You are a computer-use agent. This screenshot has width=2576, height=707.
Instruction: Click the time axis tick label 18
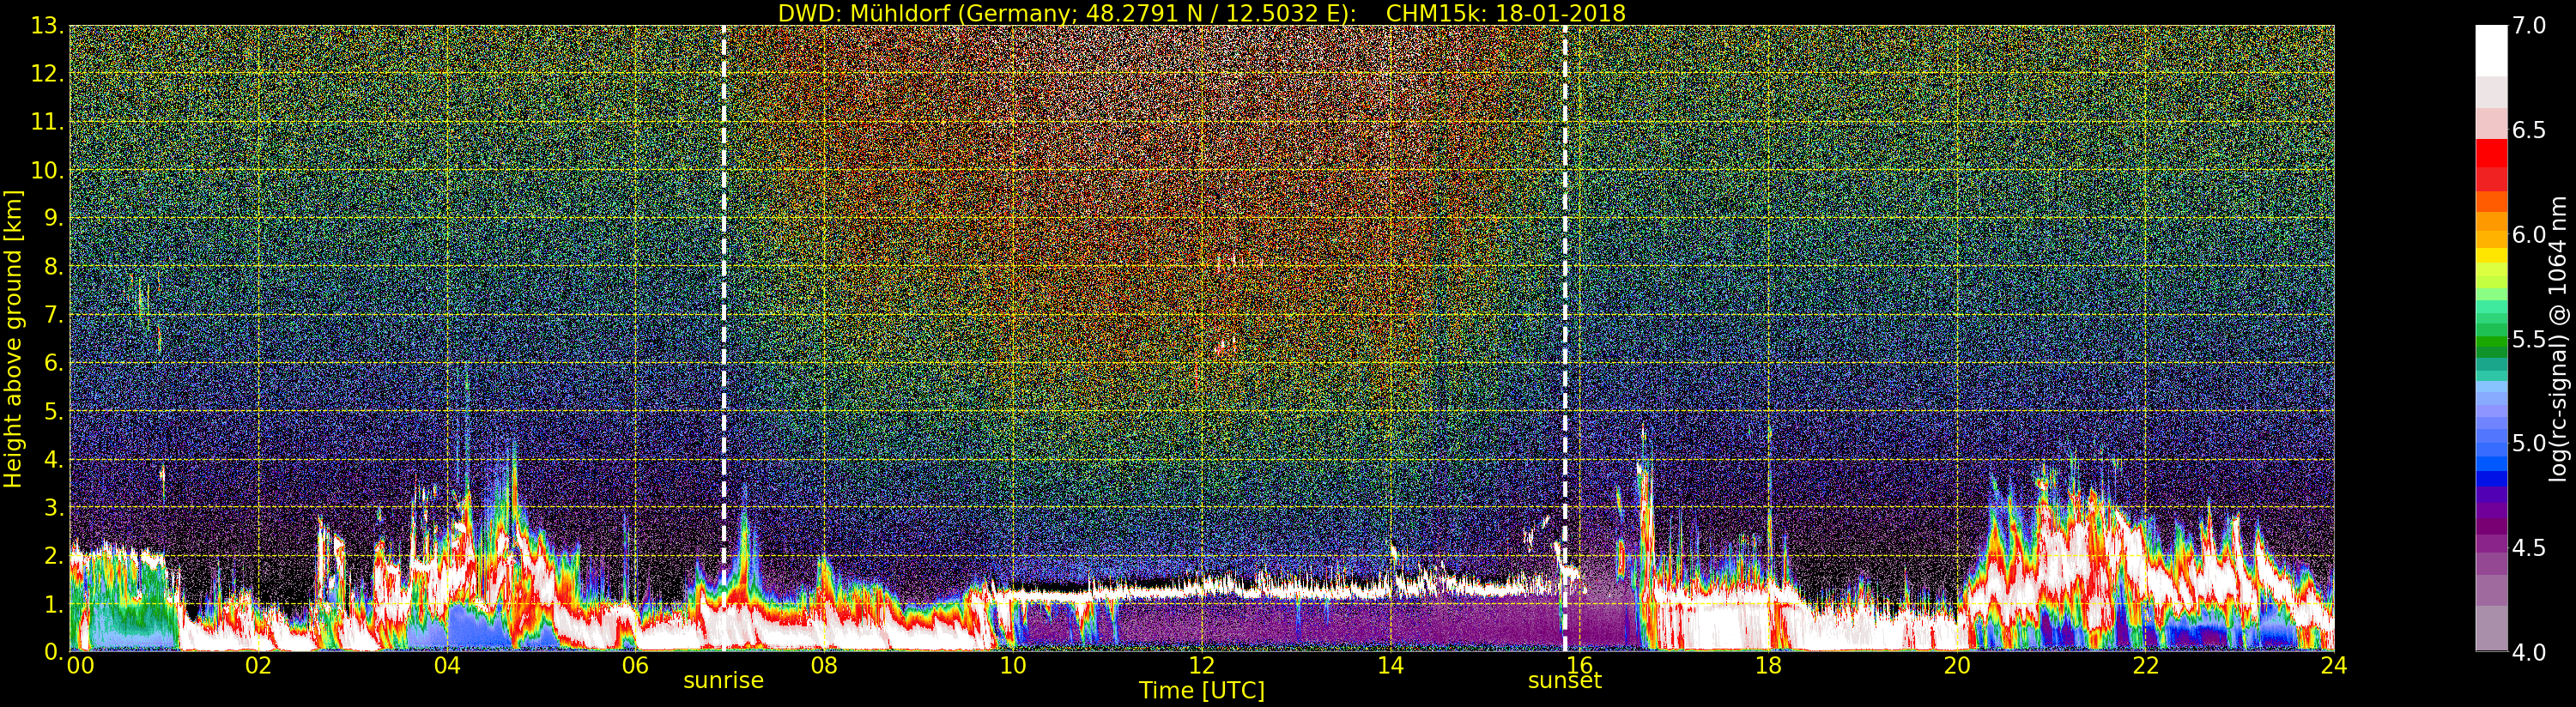tap(1768, 665)
